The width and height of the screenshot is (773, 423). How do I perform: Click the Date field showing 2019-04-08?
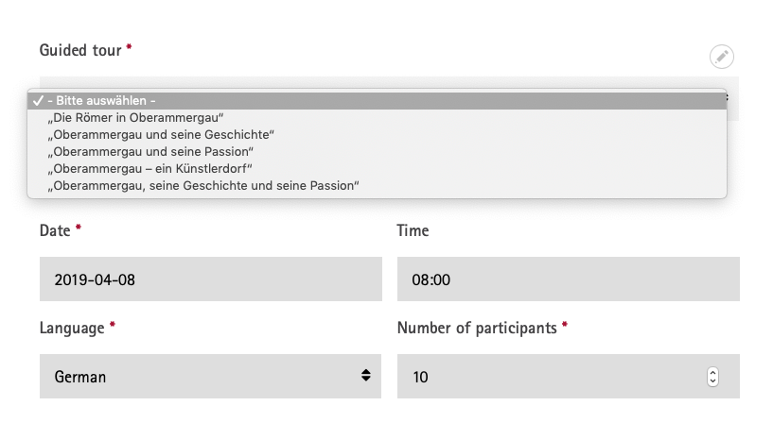[210, 279]
